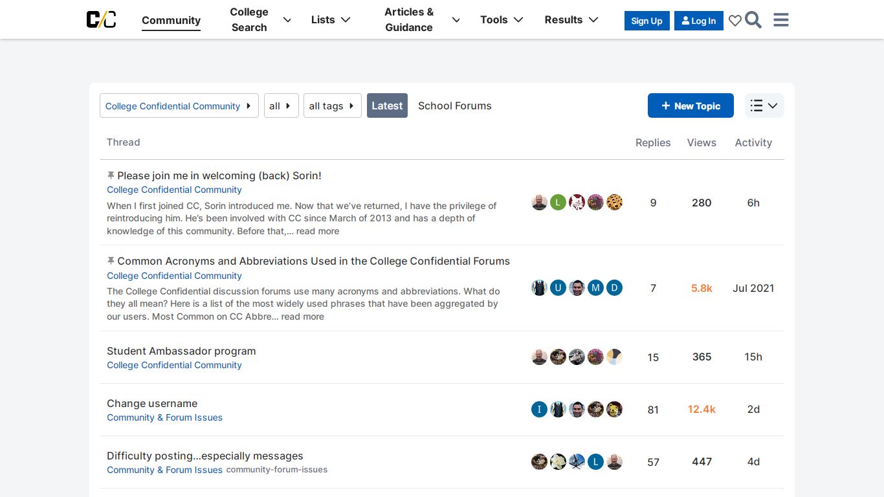Click the College Confidential CC logo
This screenshot has width=884, height=497.
(x=102, y=19)
